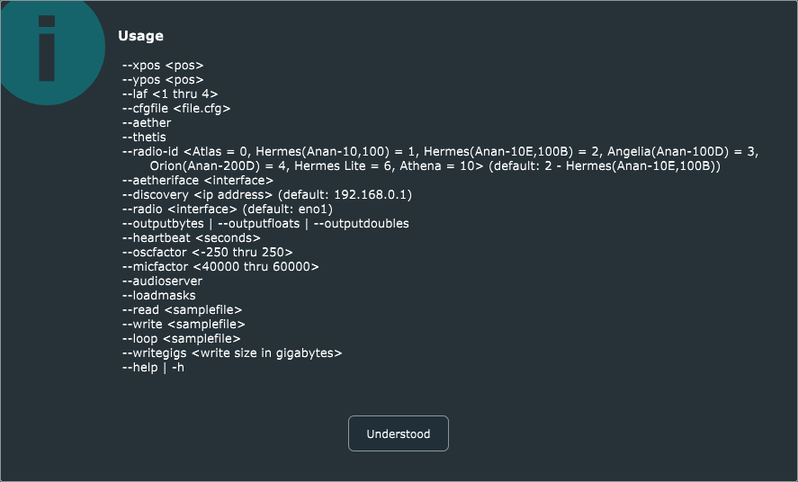Click the --heartbeat <seconds> line
This screenshot has width=798, height=482.
[192, 238]
